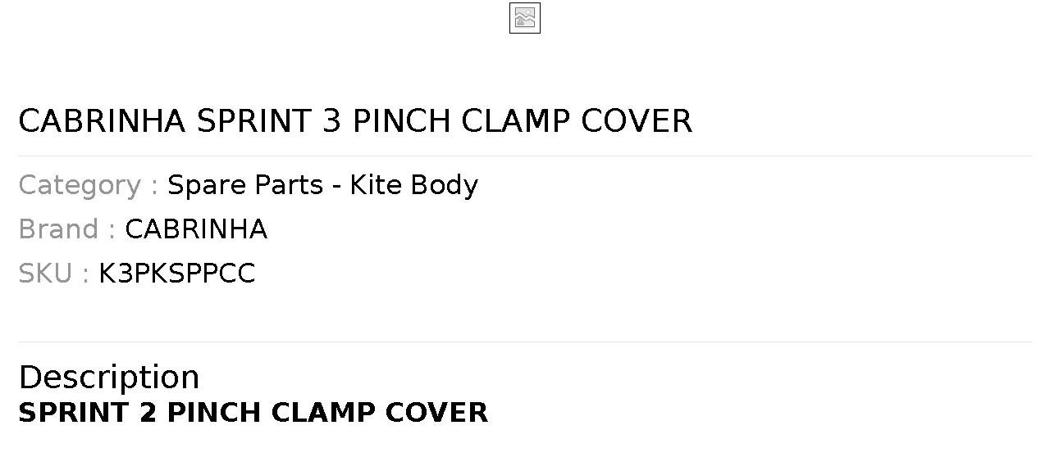Click the divider line above Description heading
This screenshot has height=457, width=1050.
(x=525, y=342)
